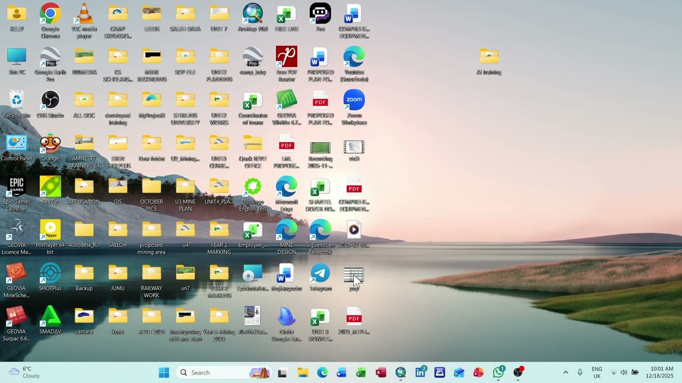
Task: Click the taskbar Search box
Action: tap(224, 372)
